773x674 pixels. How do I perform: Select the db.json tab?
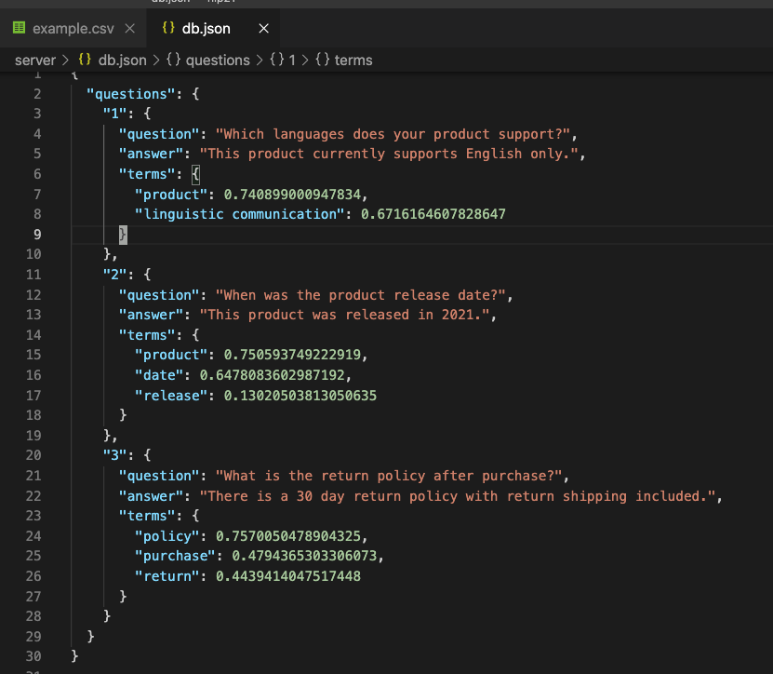pyautogui.click(x=206, y=29)
